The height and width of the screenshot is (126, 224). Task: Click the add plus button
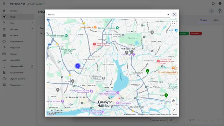(212, 11)
